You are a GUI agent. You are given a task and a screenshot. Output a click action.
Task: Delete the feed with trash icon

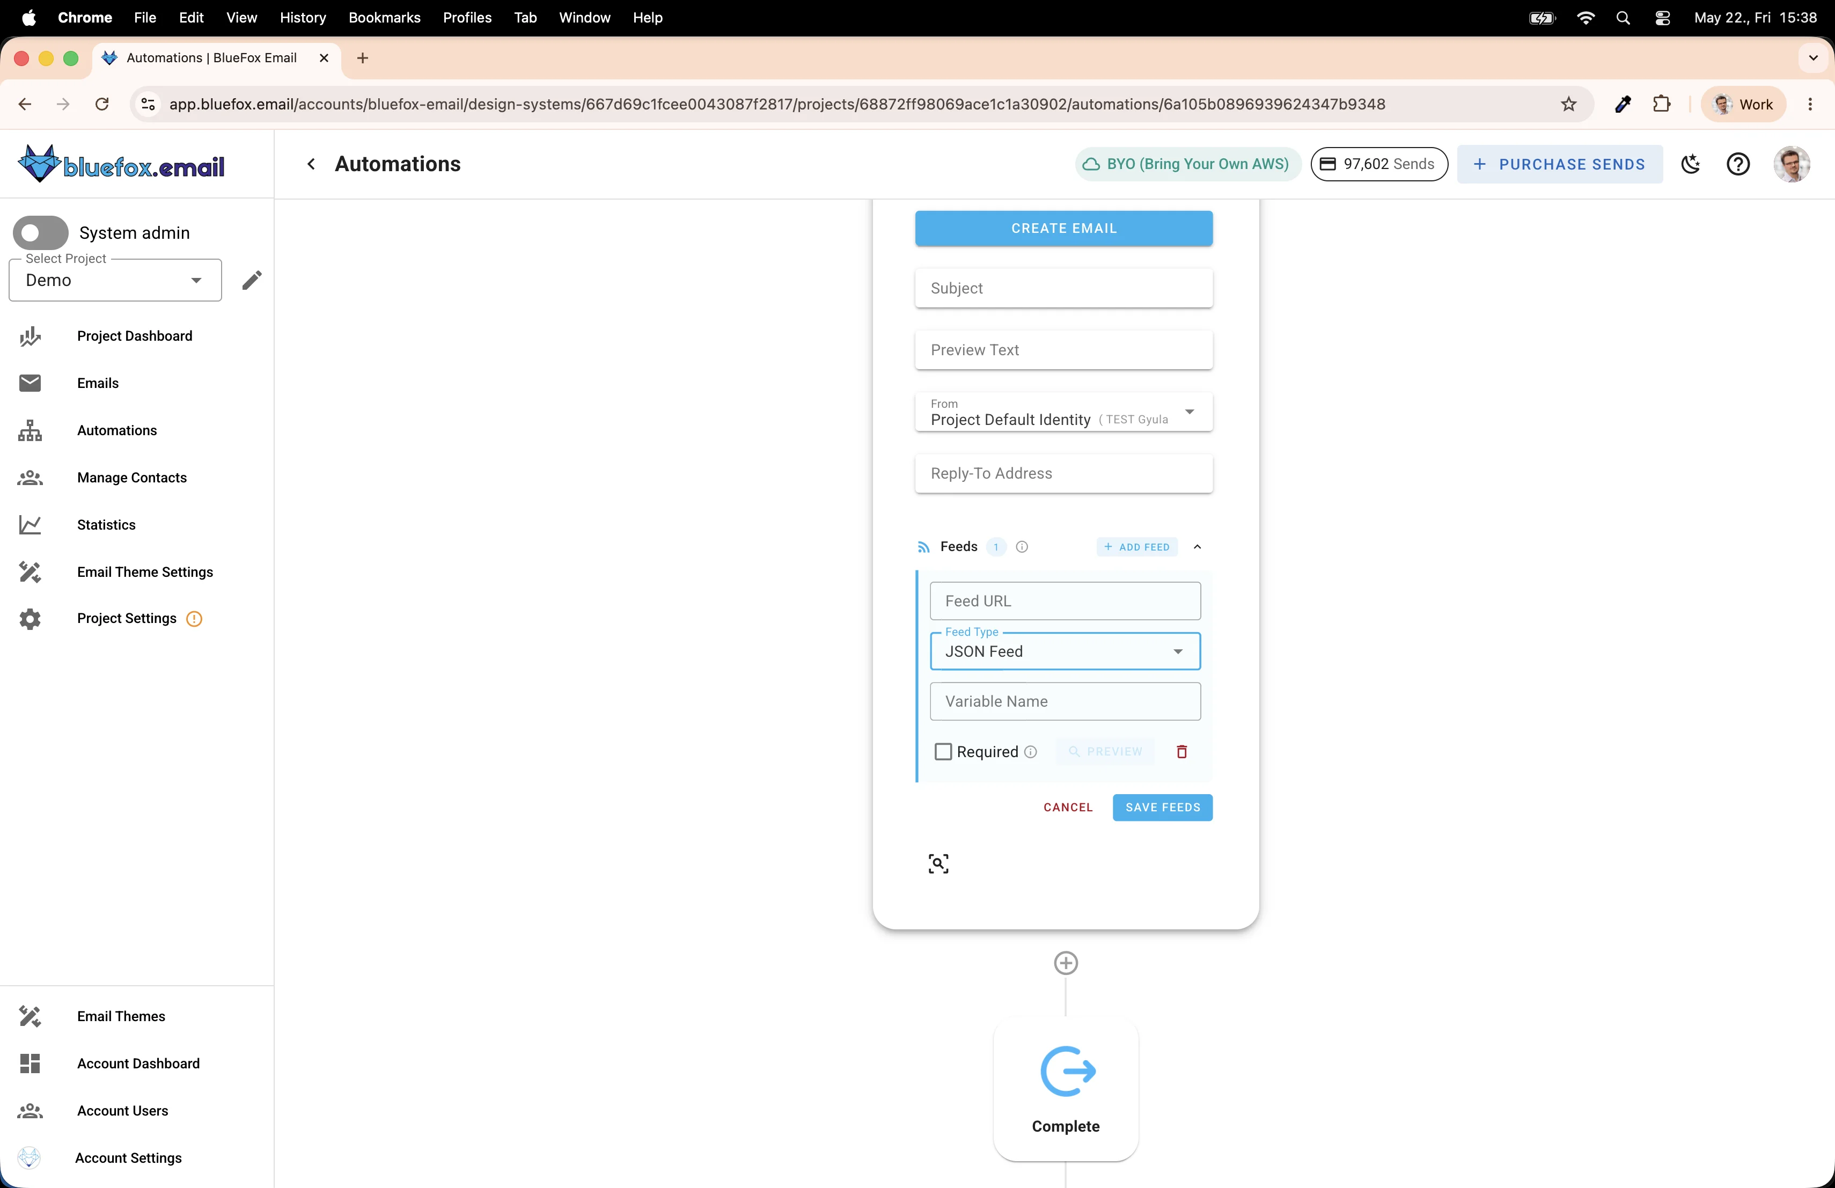(x=1182, y=752)
